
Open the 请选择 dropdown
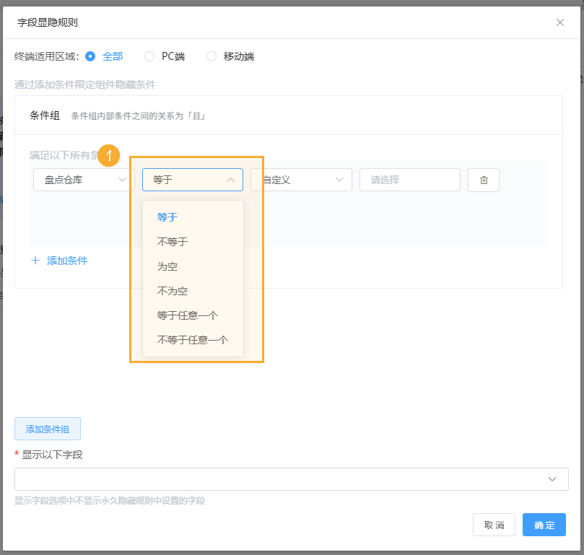409,180
